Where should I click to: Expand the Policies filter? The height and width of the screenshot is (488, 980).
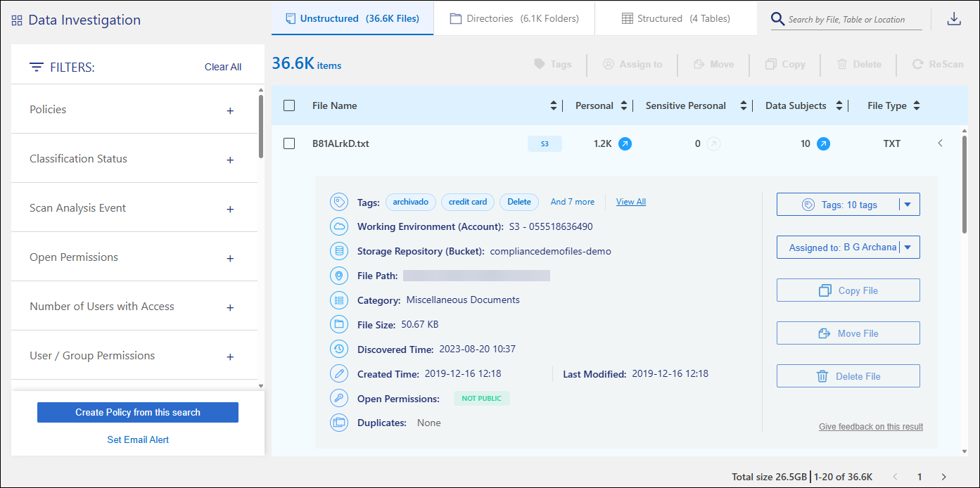click(x=229, y=110)
